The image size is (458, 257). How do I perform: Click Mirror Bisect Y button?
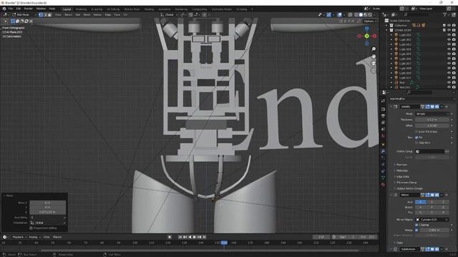(432, 208)
